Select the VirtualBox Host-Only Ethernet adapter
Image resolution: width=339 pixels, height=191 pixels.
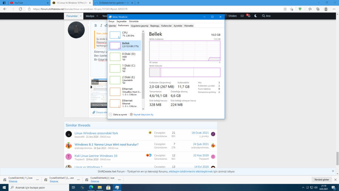tap(125, 92)
